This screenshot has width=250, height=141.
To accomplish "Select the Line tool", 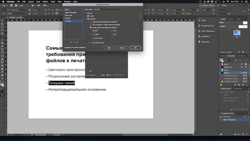I will (2, 40).
